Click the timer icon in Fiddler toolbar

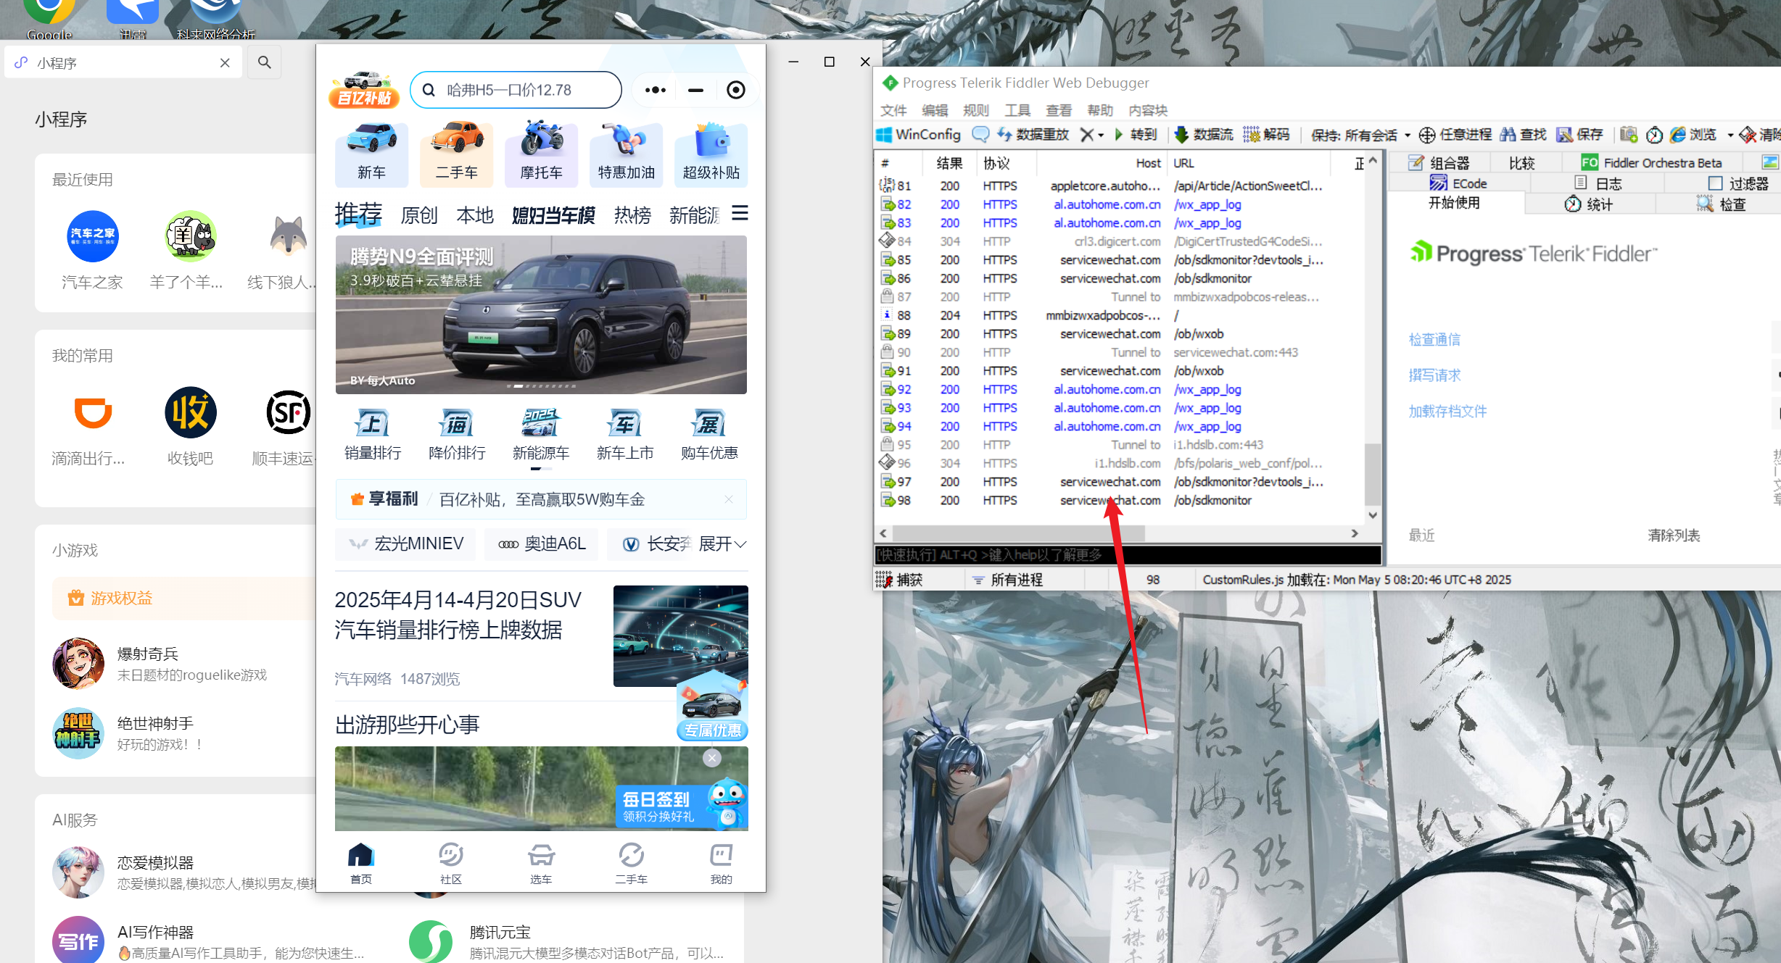point(1654,135)
